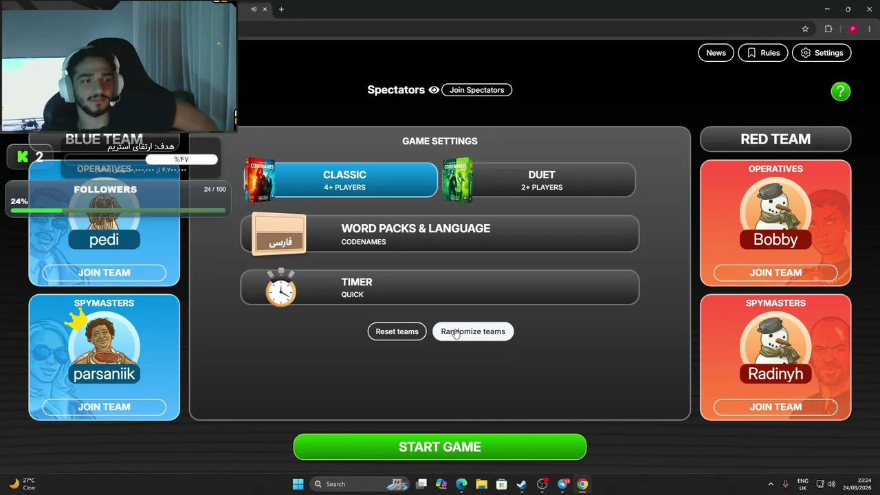
Task: Click the stream goal percentage bar
Action: (x=141, y=159)
